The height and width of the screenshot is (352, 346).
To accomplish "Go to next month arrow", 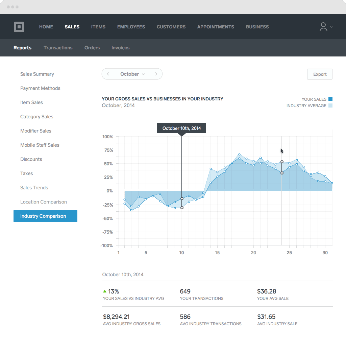I will click(156, 74).
